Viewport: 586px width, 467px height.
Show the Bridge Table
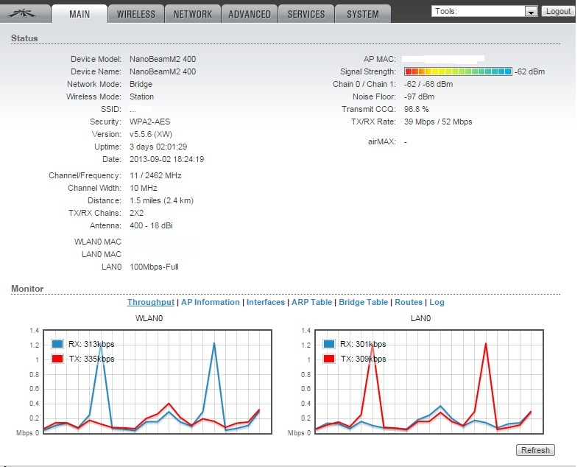click(x=363, y=302)
